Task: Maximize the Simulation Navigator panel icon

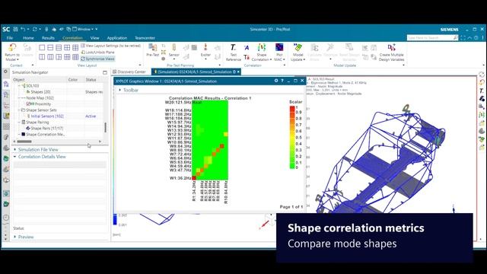Action: pyautogui.click(x=105, y=72)
